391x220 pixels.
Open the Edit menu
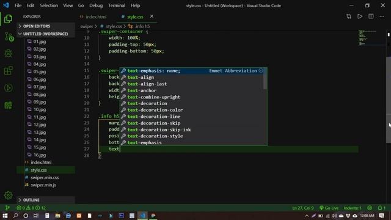click(31, 5)
